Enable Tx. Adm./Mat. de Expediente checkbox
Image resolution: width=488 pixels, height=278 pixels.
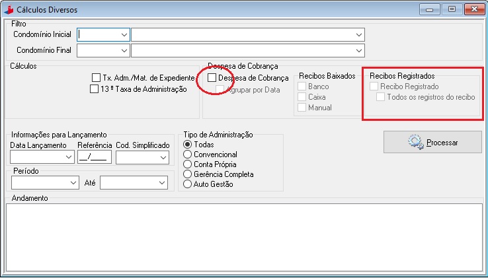pos(97,78)
